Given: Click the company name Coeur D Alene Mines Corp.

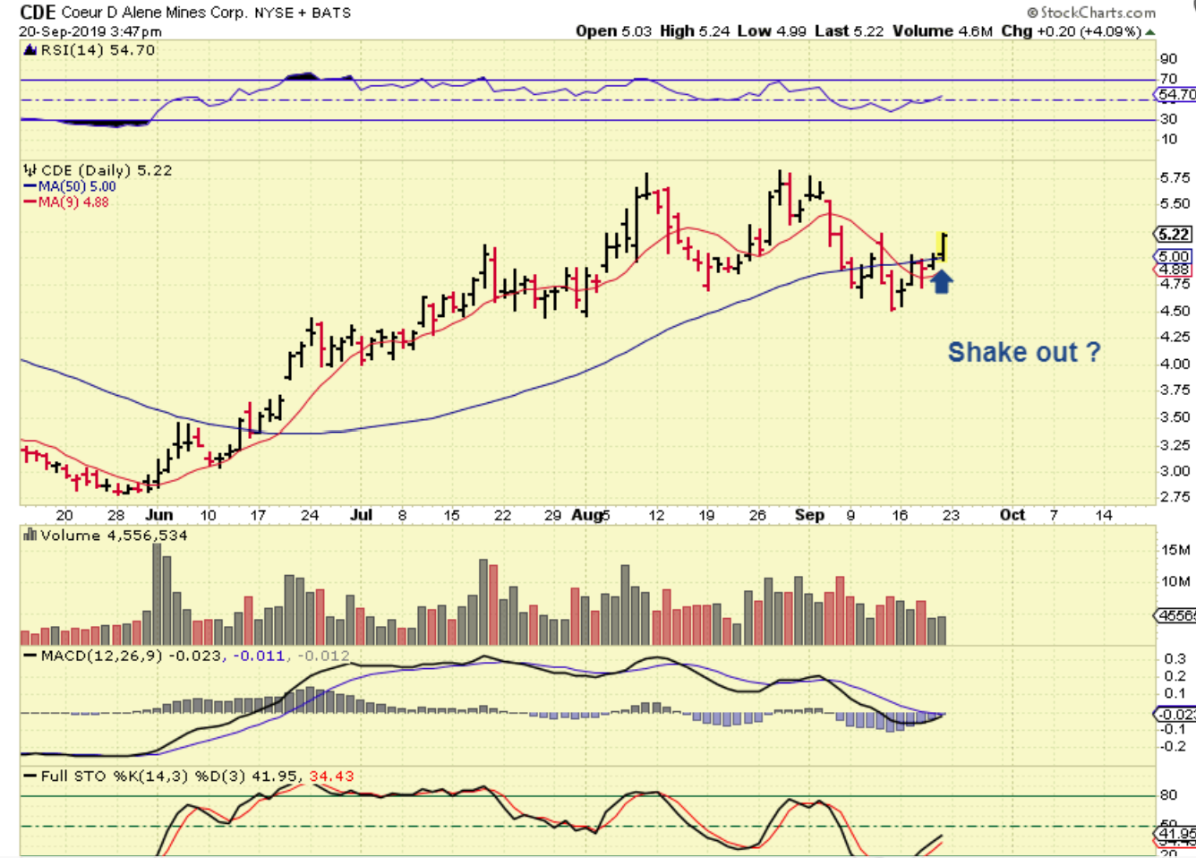Looking at the screenshot, I should [x=156, y=13].
